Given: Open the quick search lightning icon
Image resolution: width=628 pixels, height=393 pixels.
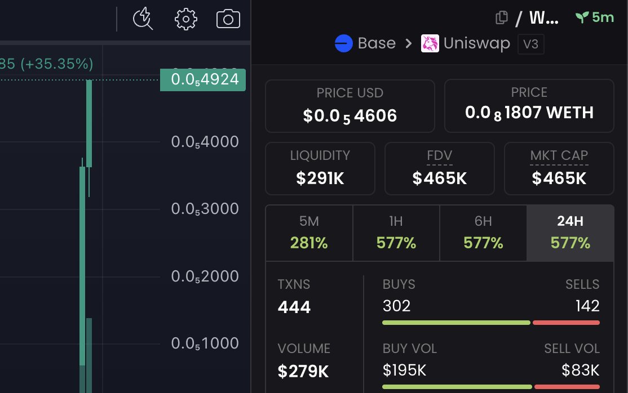Looking at the screenshot, I should (143, 19).
